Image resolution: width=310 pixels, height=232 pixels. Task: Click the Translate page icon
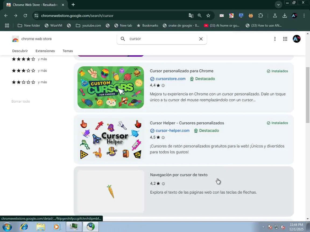pyautogui.click(x=191, y=16)
